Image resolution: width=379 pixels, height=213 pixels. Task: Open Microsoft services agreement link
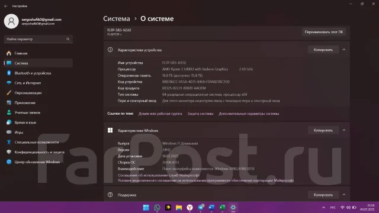(x=159, y=175)
